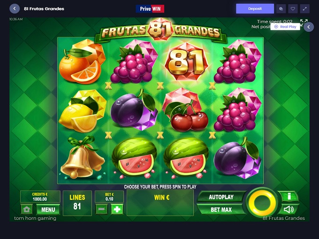Viewport: 319px width, 239px height.
Task: Mute sound with the speaker icon
Action: pyautogui.click(x=289, y=210)
